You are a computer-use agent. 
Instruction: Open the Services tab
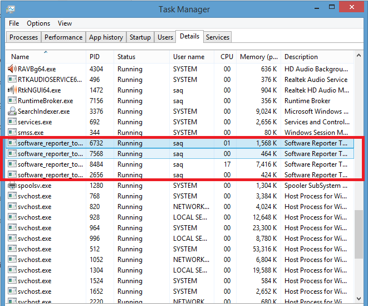pyautogui.click(x=217, y=37)
